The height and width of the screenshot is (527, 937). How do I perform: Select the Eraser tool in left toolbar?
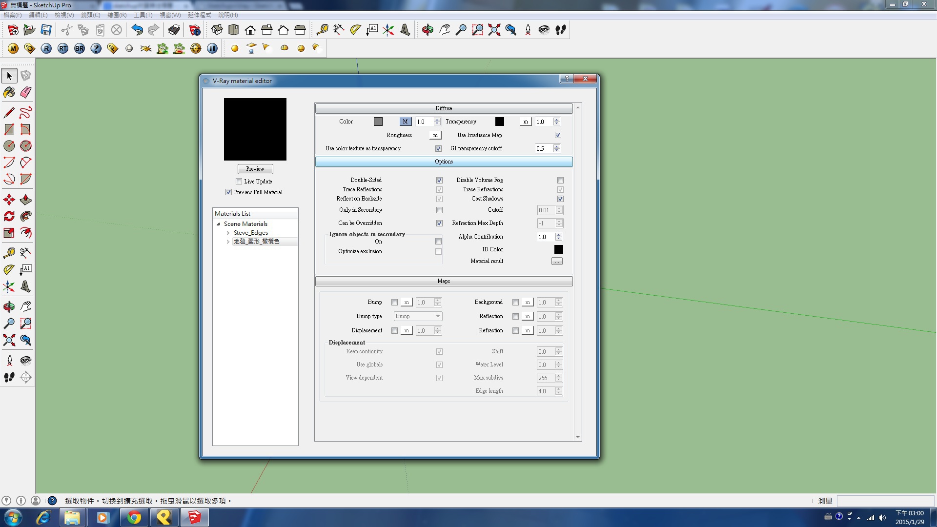pyautogui.click(x=26, y=92)
